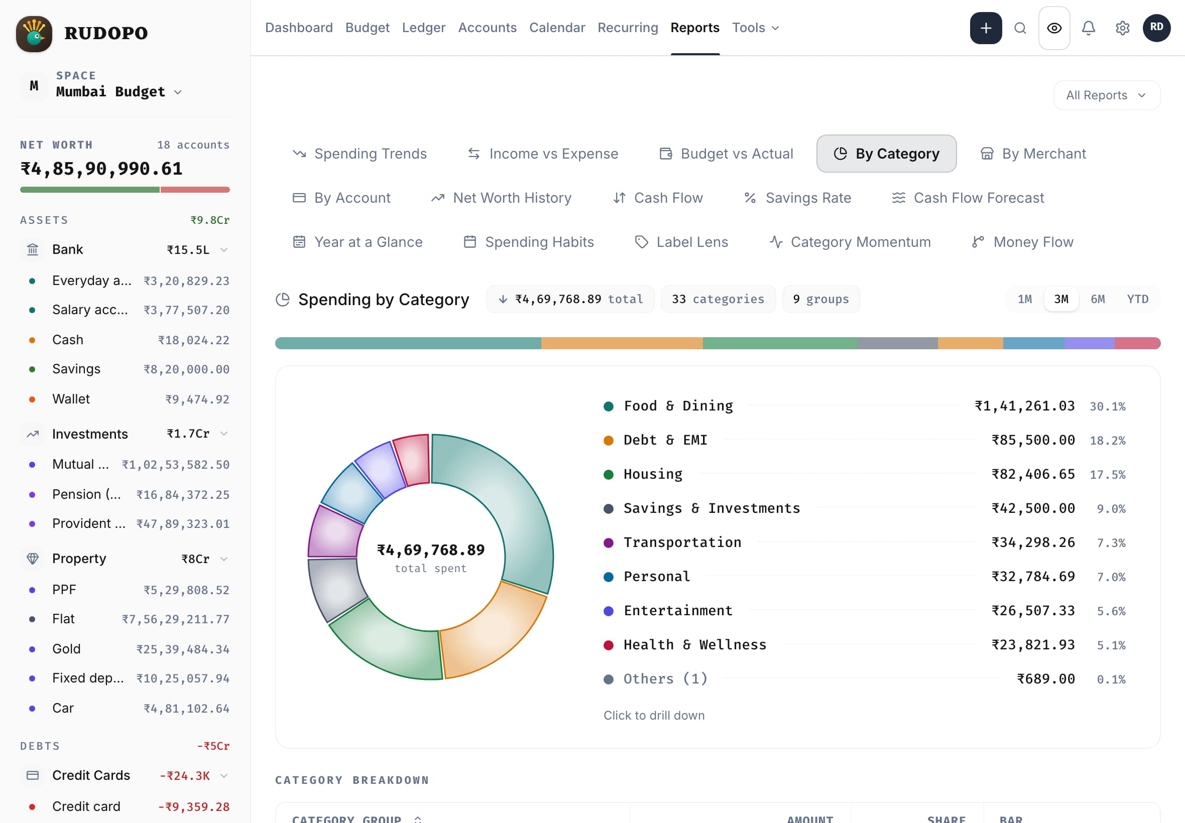Open the Cash Flow report
This screenshot has width=1185, height=823.
[658, 198]
